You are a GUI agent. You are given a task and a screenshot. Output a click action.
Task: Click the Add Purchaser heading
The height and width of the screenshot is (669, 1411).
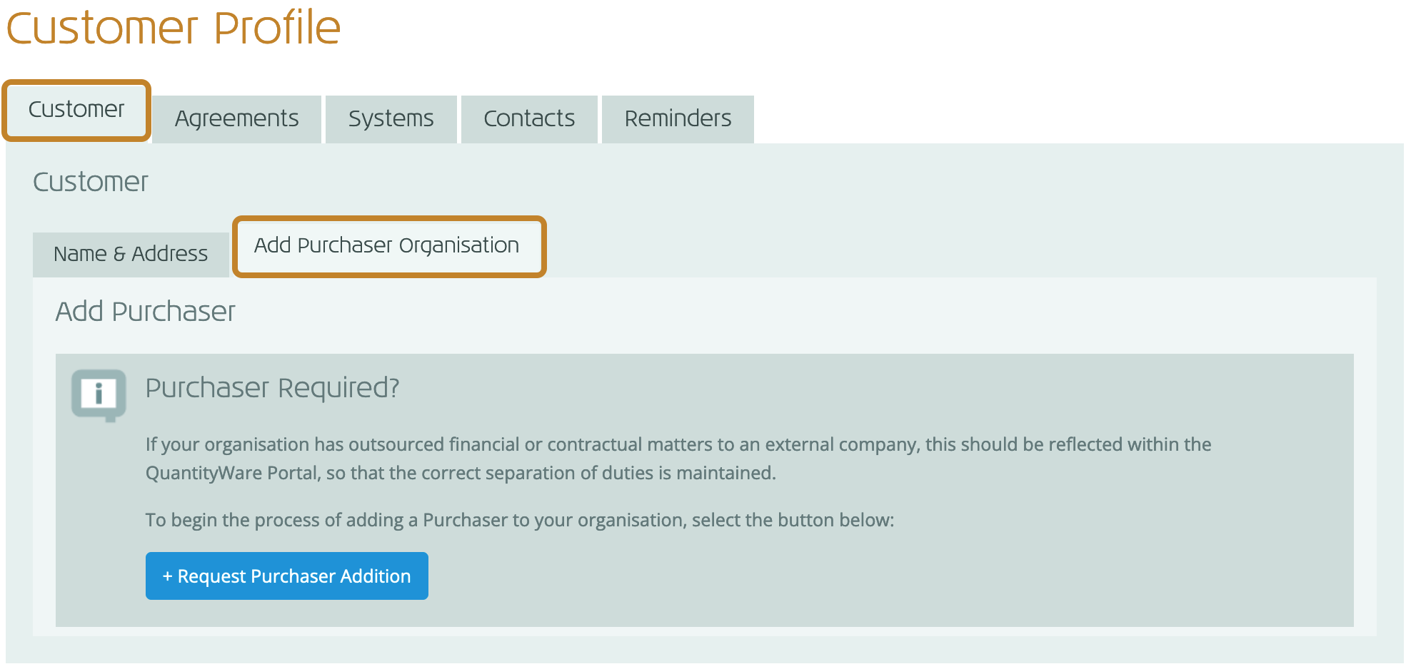(145, 312)
